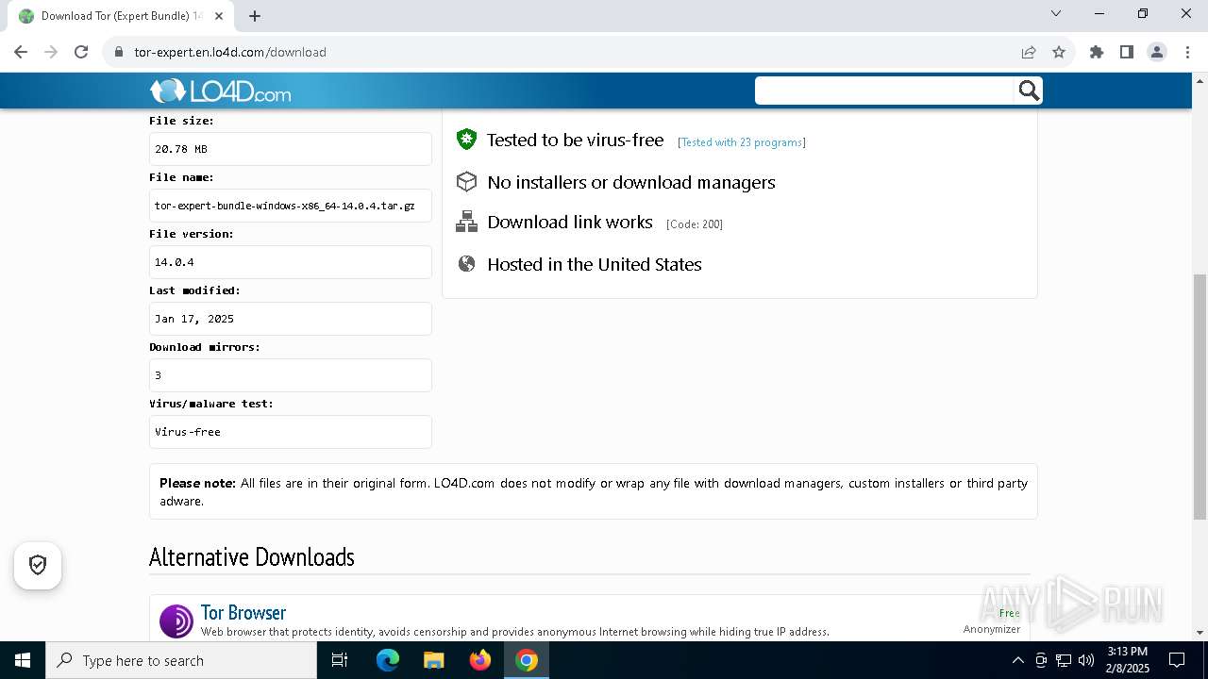
Task: Open the volume control in tray
Action: click(1086, 660)
